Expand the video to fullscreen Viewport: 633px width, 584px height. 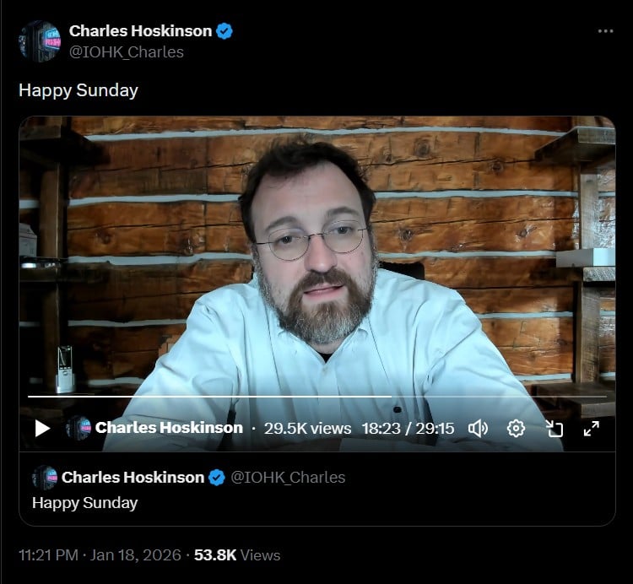click(x=592, y=428)
